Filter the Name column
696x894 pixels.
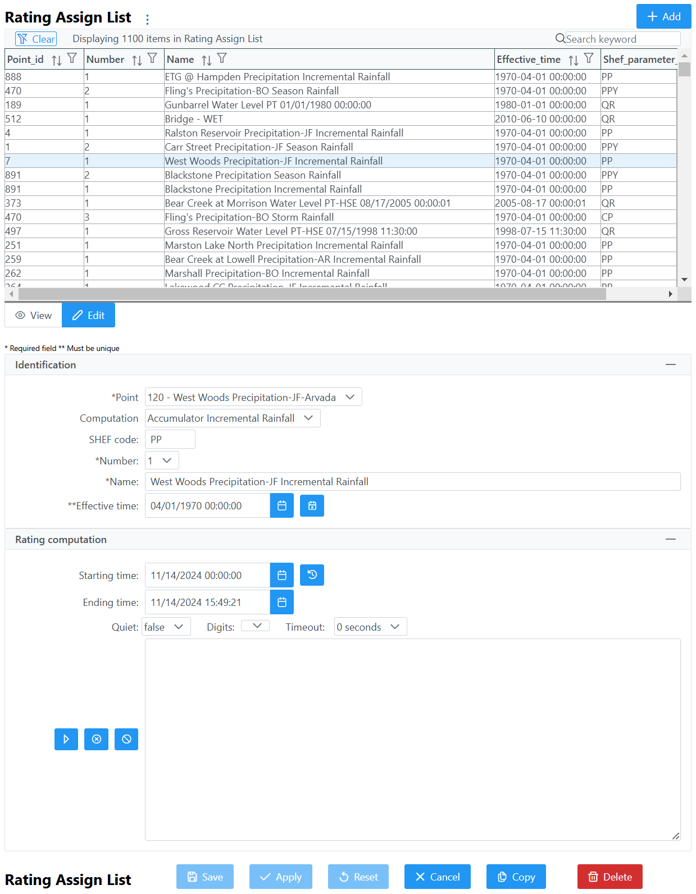(222, 58)
